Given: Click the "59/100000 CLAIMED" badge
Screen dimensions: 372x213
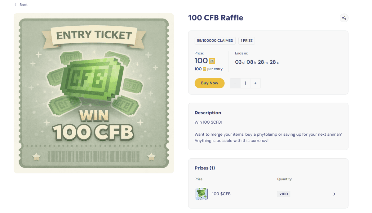Looking at the screenshot, I should coord(215,40).
